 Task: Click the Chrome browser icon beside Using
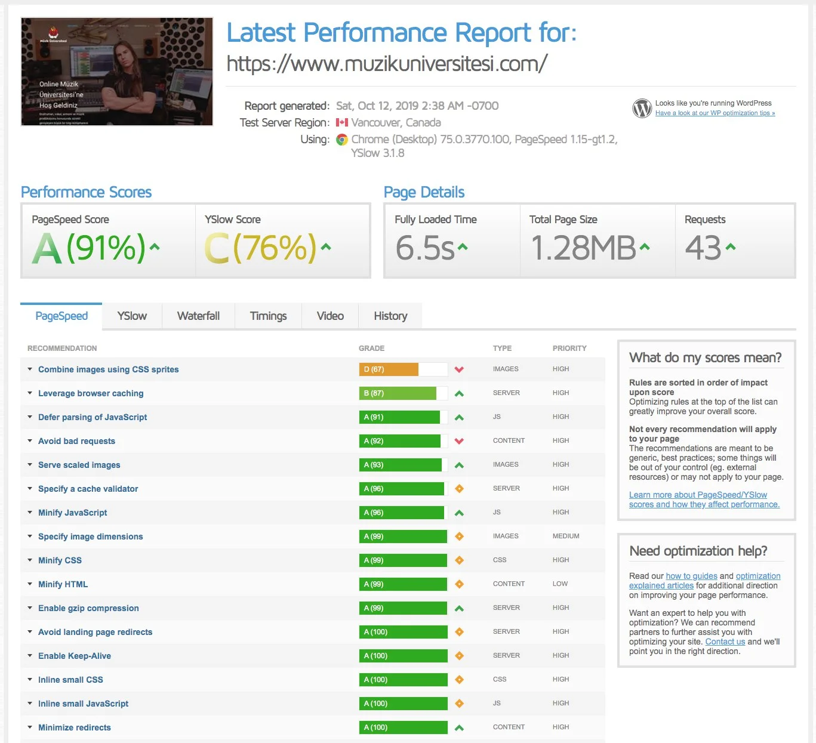[x=341, y=140]
